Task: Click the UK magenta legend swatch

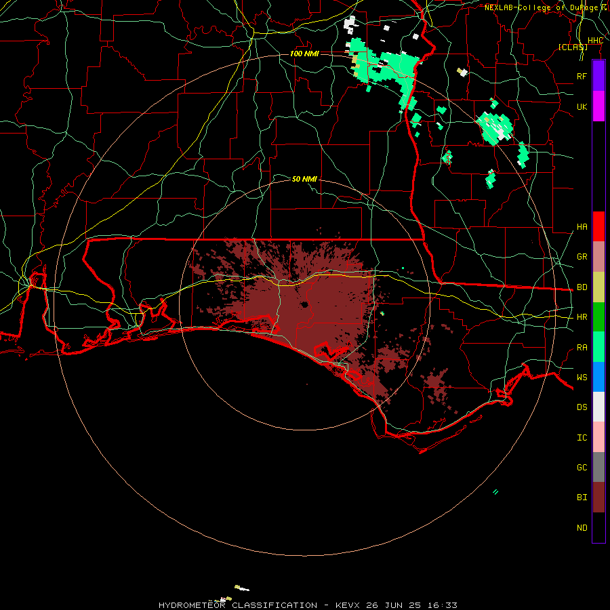Action: tap(598, 106)
